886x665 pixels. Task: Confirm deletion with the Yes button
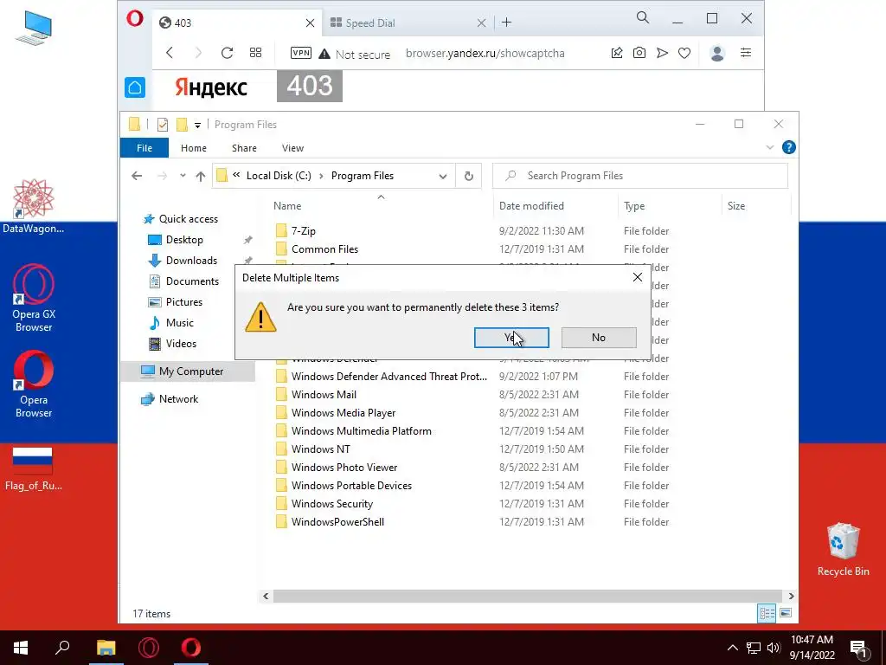pos(511,338)
